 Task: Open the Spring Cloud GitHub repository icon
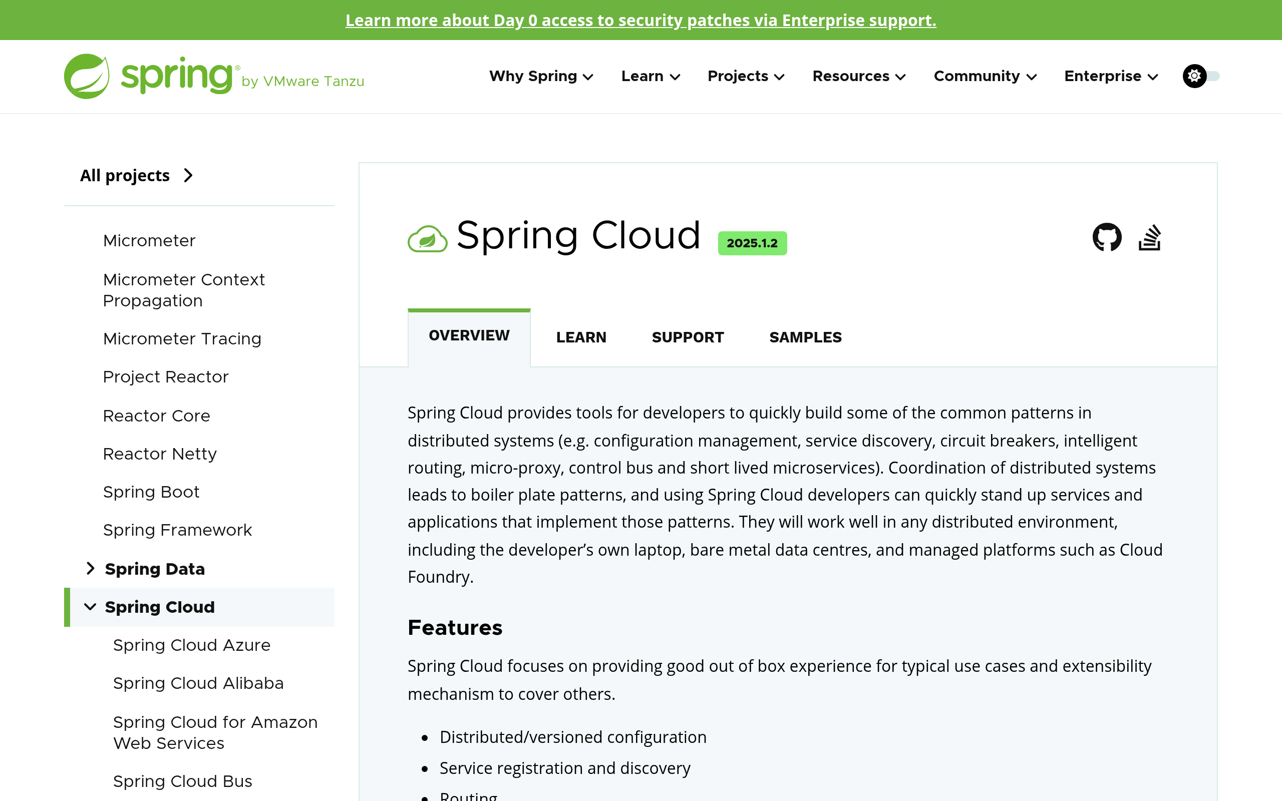tap(1107, 237)
